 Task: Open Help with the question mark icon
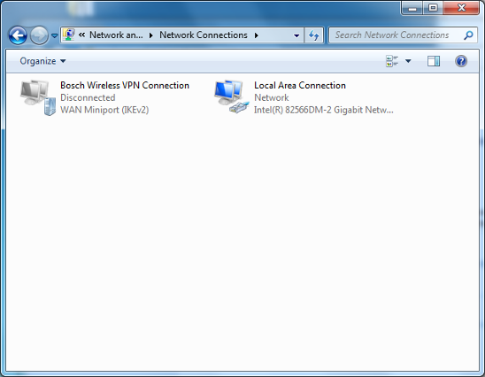click(461, 61)
